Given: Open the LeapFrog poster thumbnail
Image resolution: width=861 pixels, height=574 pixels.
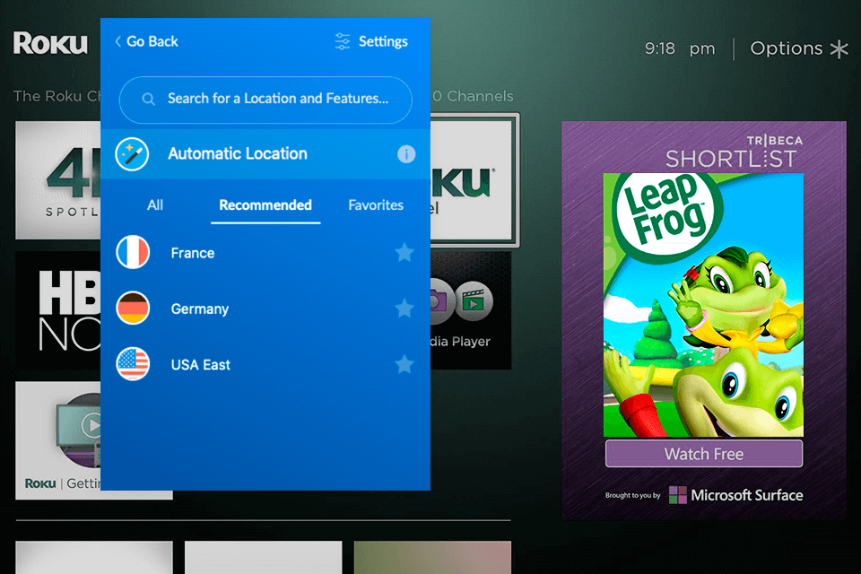Looking at the screenshot, I should (703, 305).
